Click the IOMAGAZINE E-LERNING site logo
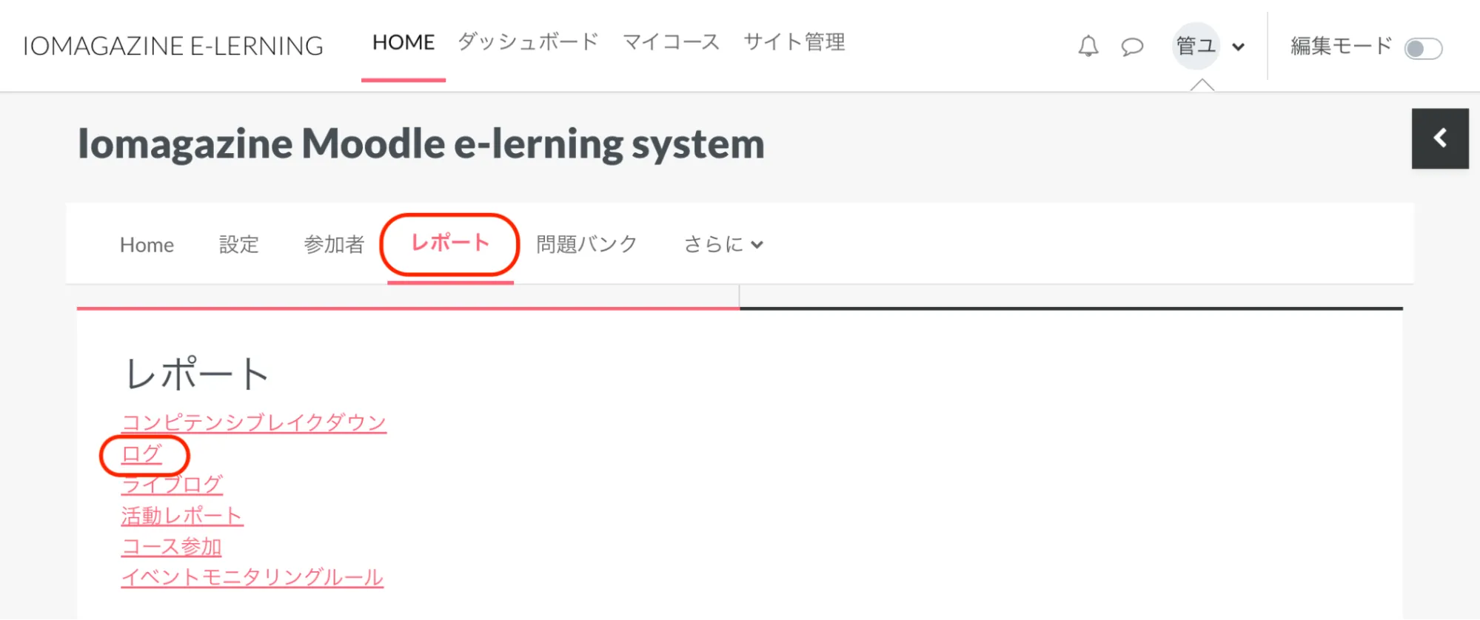Viewport: 1480px width, 620px height. 173,46
